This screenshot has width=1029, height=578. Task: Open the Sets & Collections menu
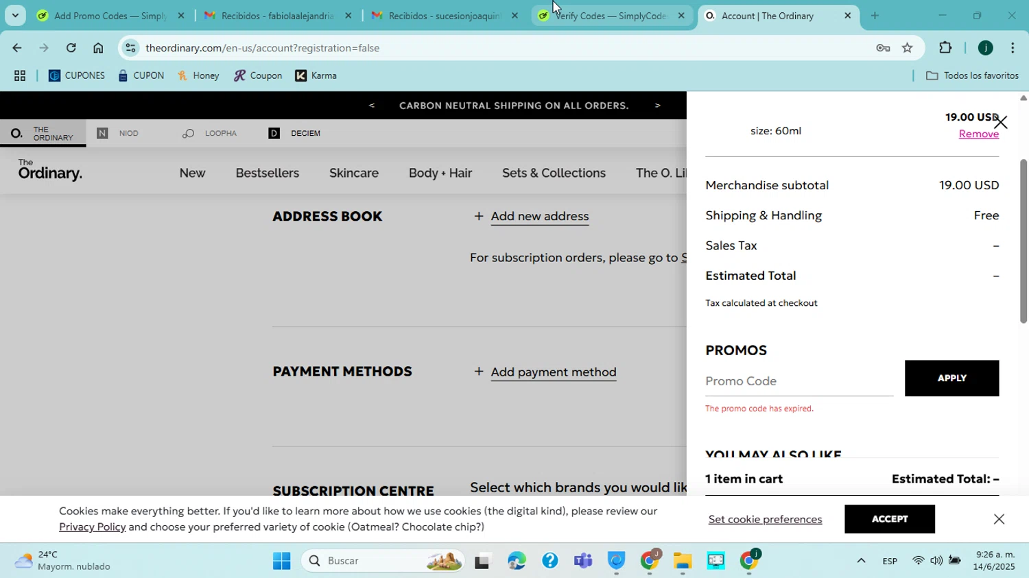(x=554, y=173)
